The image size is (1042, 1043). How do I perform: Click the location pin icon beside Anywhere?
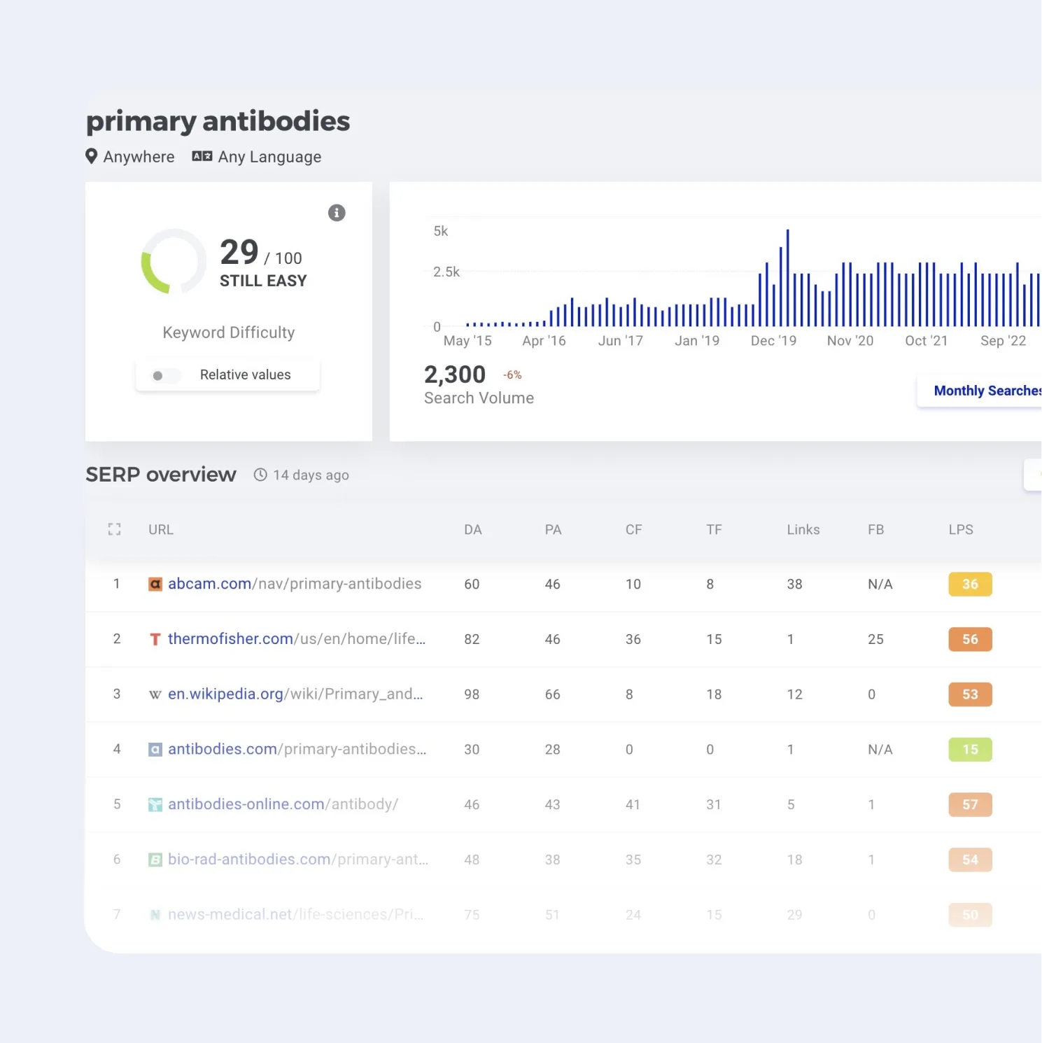92,156
